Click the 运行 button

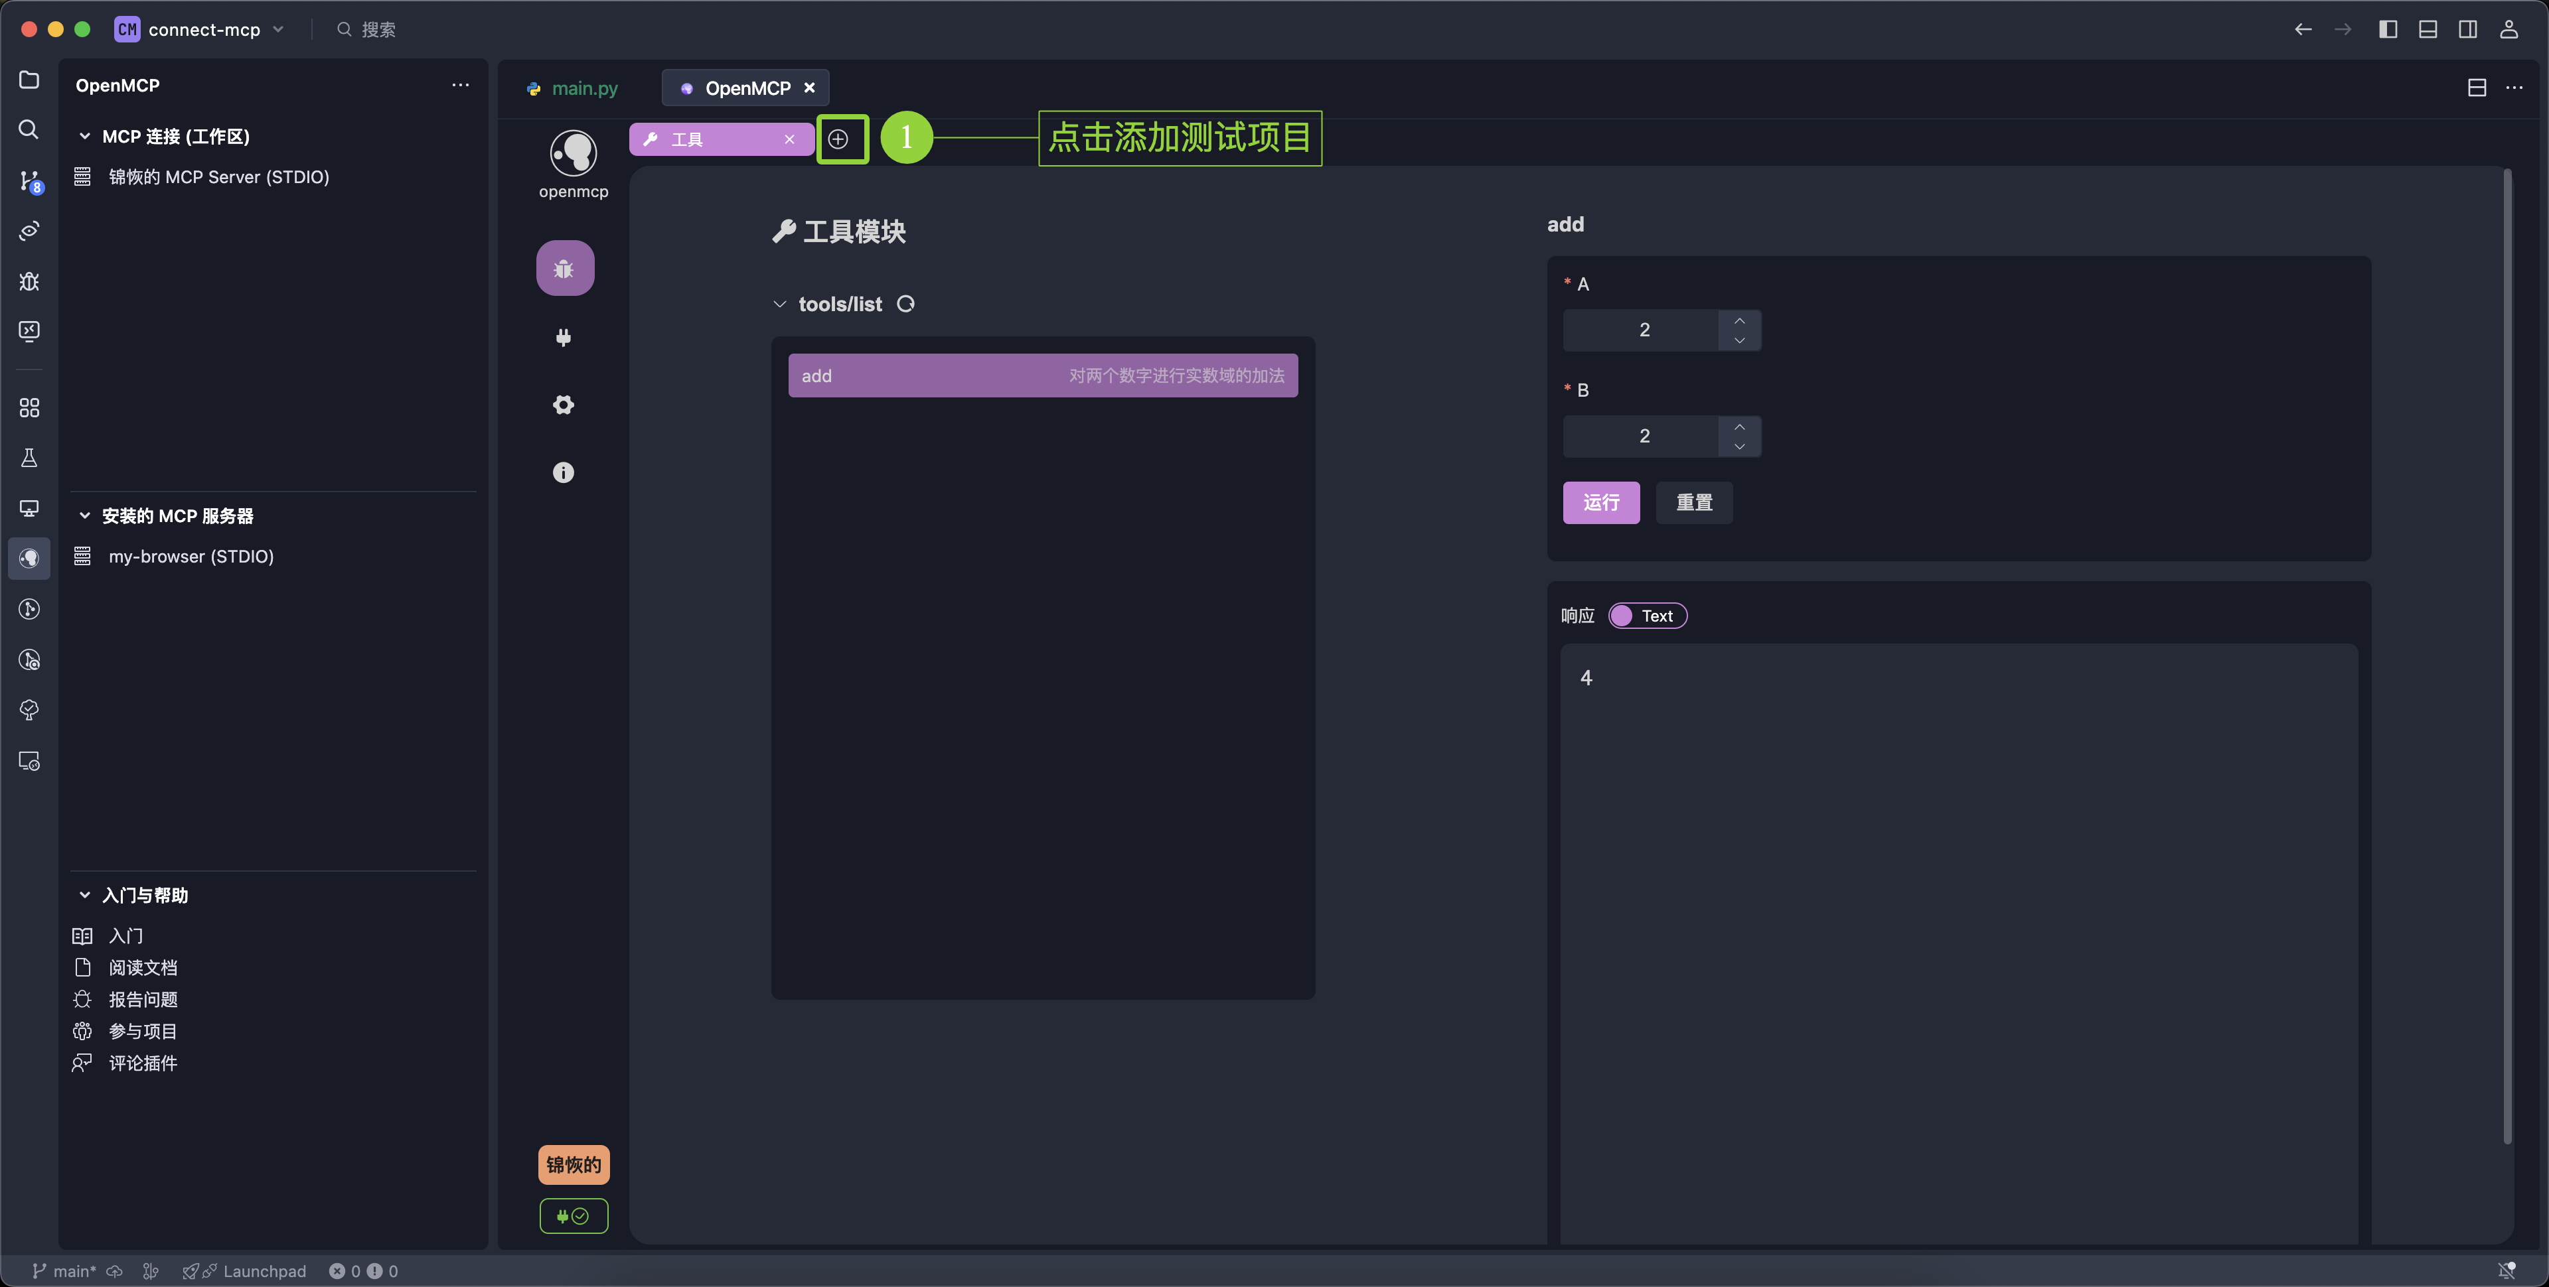1600,503
